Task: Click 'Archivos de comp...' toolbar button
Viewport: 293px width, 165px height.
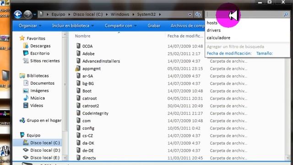Action: pos(187,26)
